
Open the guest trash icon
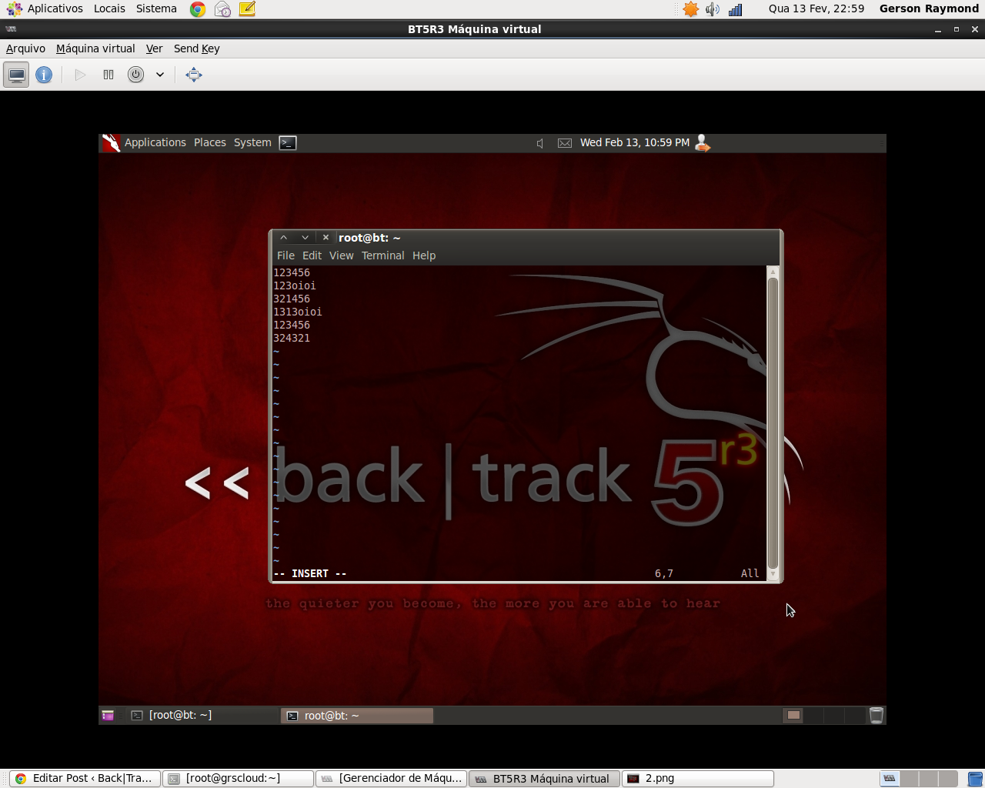(876, 716)
